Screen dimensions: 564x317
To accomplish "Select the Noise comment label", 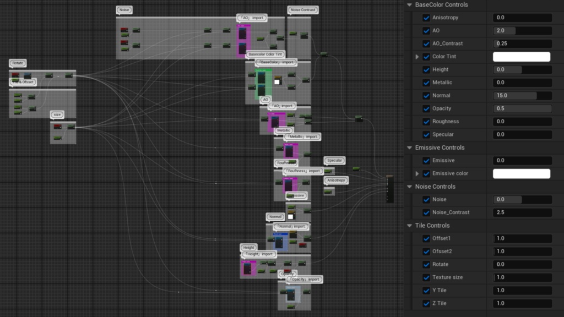I will tap(124, 10).
